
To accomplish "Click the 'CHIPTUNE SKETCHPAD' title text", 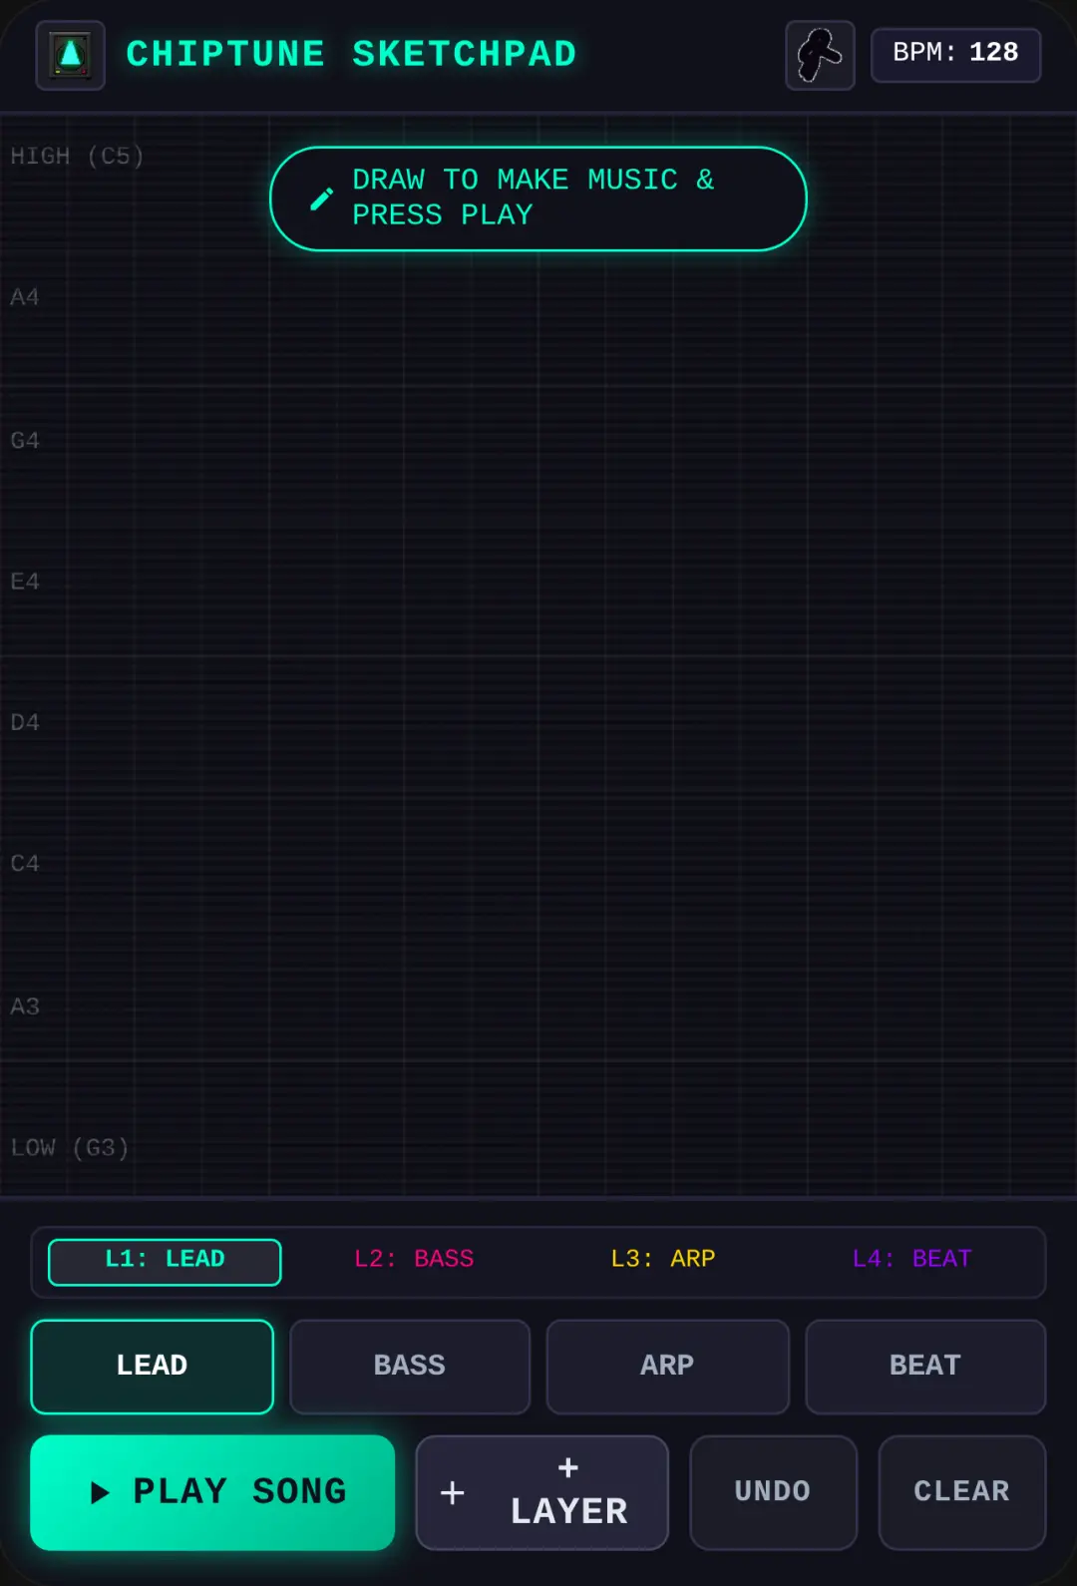I will 351,55.
